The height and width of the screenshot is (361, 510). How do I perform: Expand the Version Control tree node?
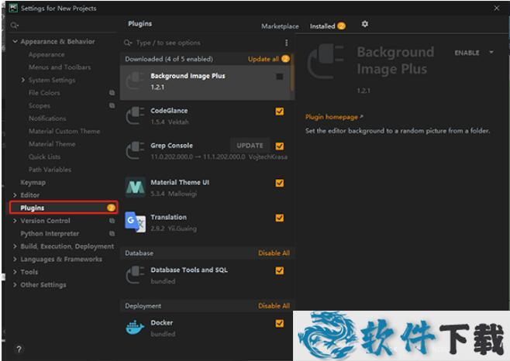tap(15, 221)
